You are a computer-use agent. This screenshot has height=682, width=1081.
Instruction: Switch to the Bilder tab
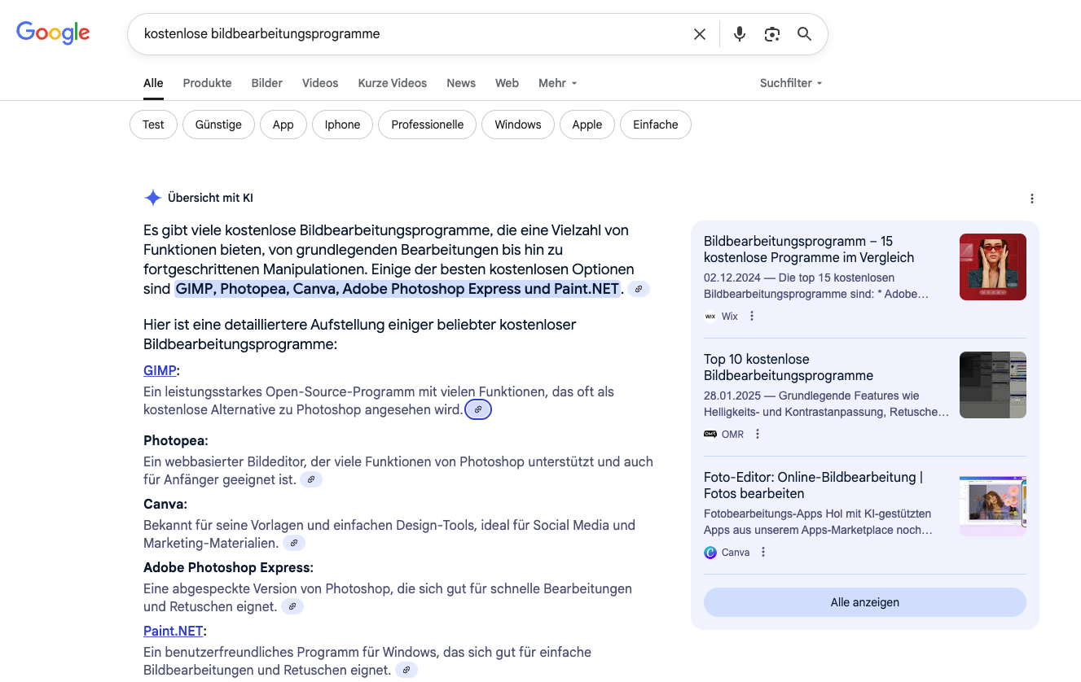tap(266, 83)
